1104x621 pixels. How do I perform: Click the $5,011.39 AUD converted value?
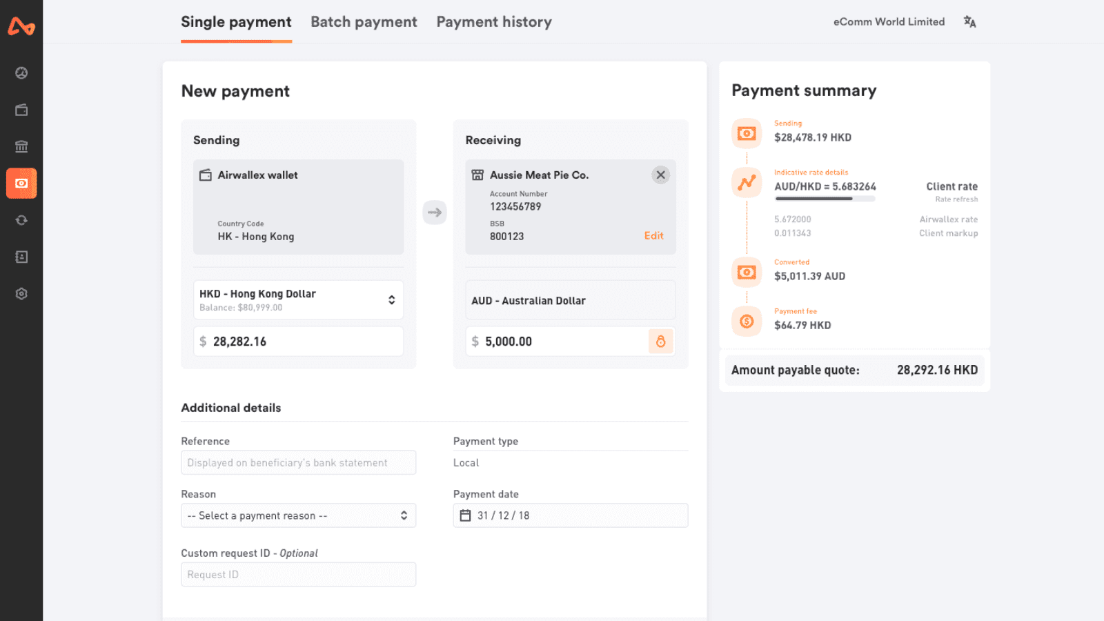(x=809, y=276)
